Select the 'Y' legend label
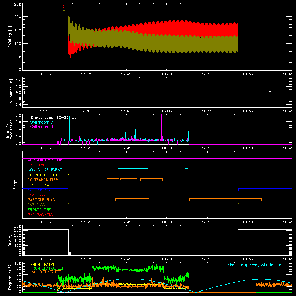 pos(64,11)
